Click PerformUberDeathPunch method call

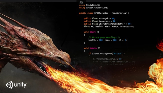pos(105,59)
